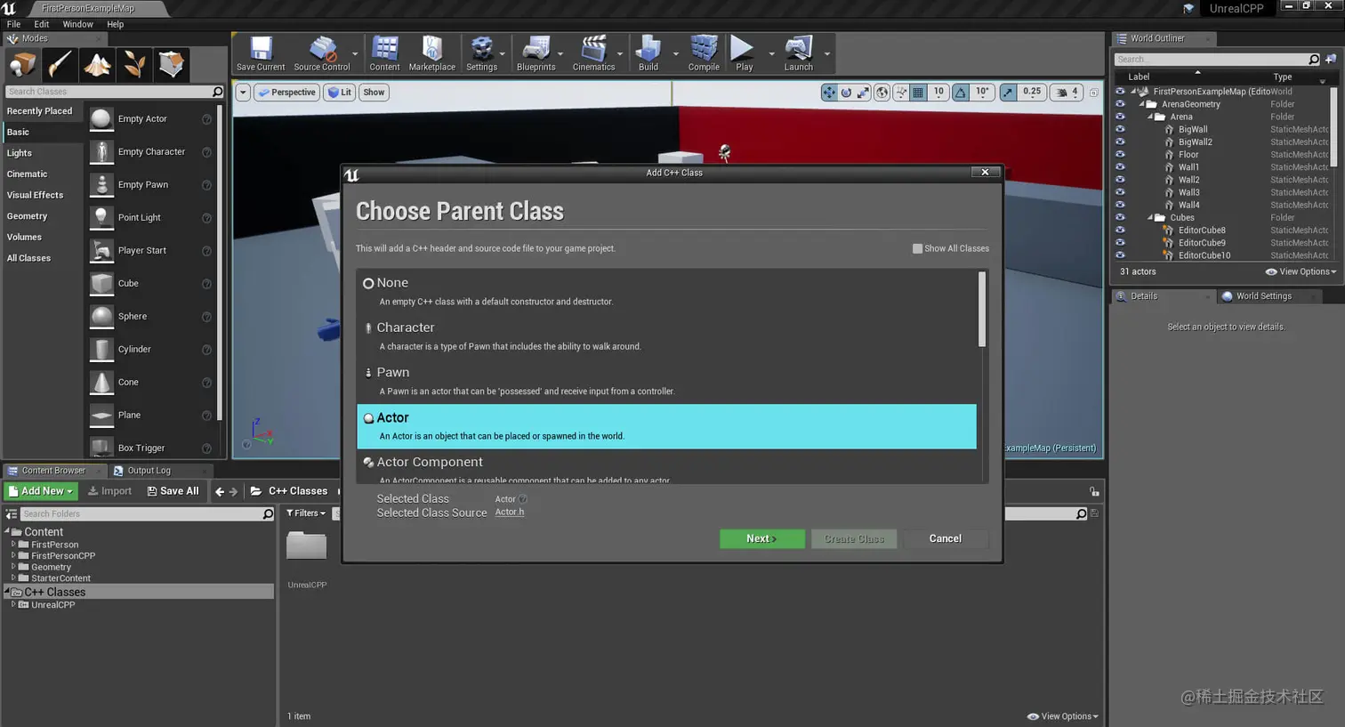Viewport: 1345px width, 727px height.
Task: Toggle visibility of BigWall in outliner
Action: pyautogui.click(x=1120, y=129)
